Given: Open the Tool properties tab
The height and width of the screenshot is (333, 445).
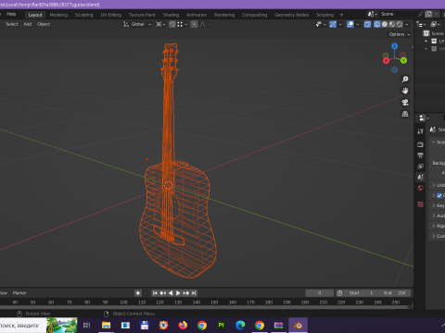Looking at the screenshot, I should [420, 131].
